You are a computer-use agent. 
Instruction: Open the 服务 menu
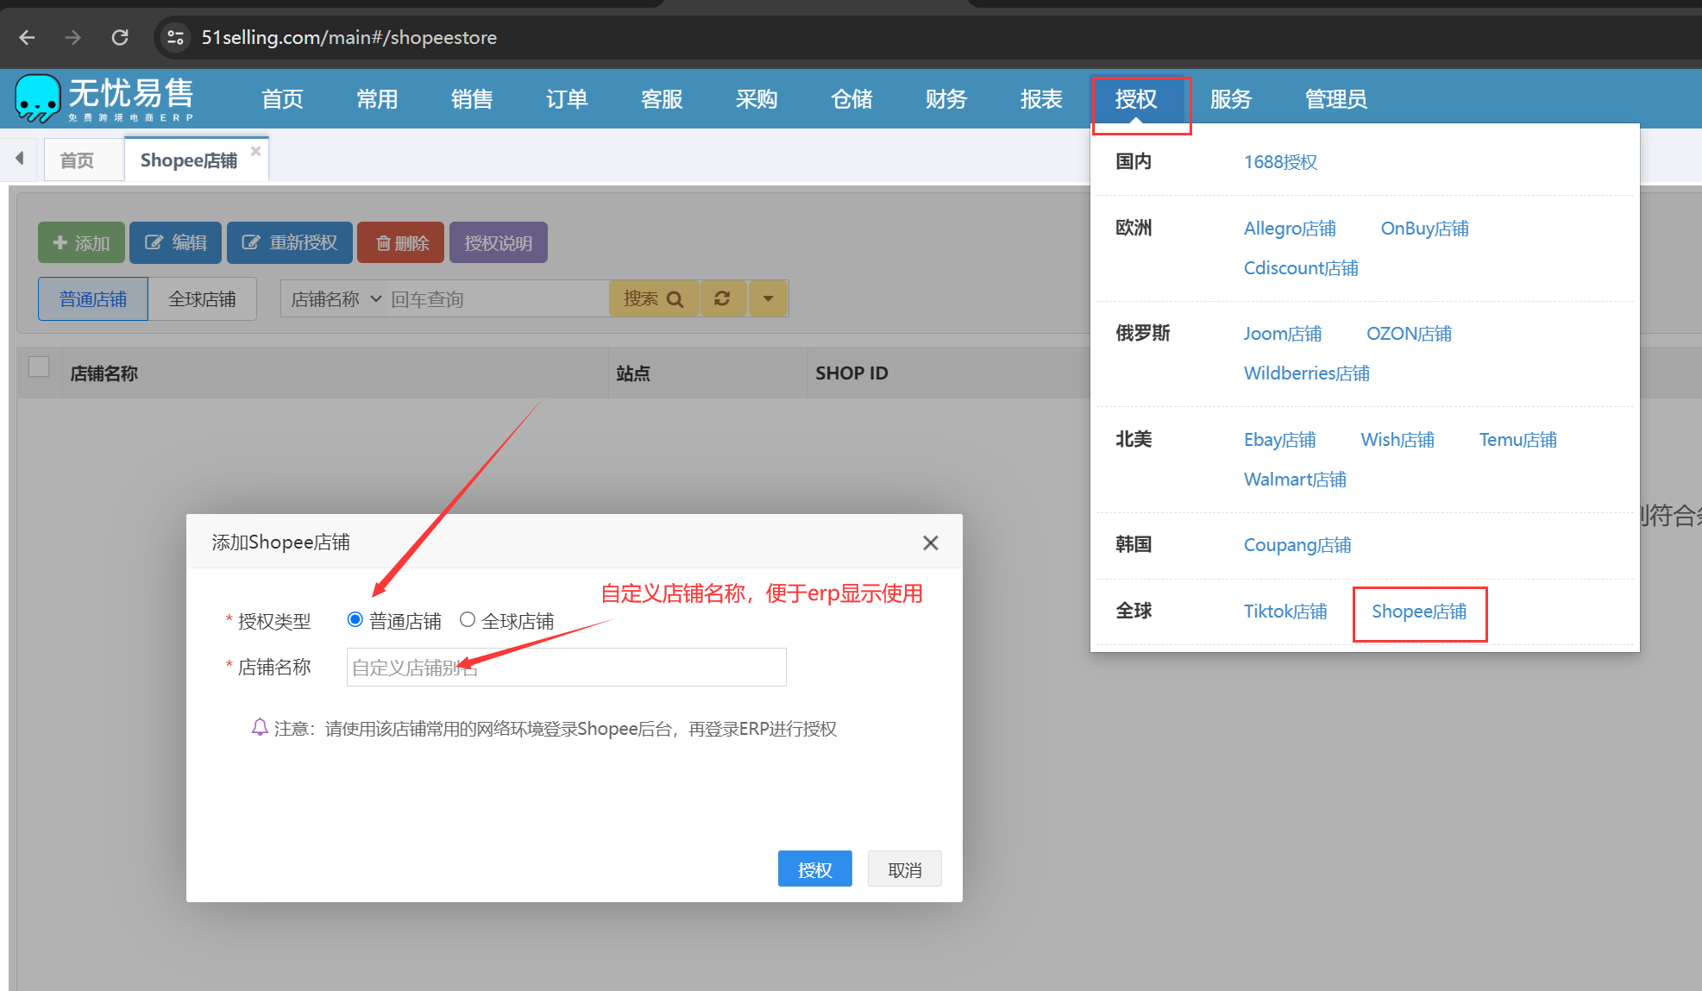point(1231,99)
